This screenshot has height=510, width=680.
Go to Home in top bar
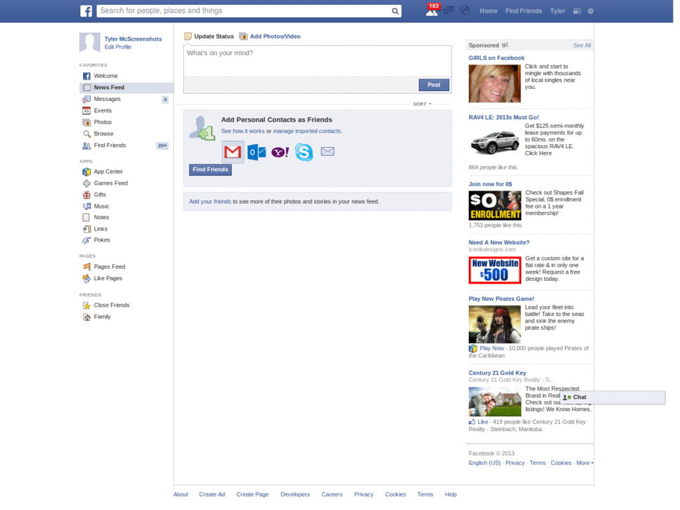(488, 11)
